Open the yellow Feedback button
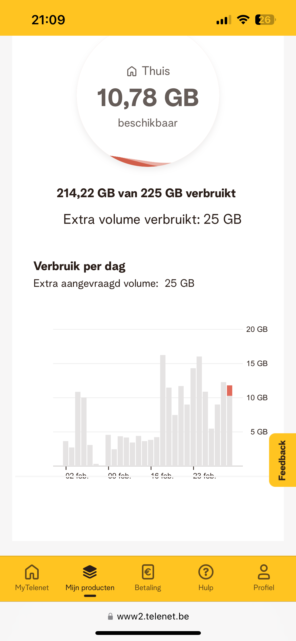 [x=282, y=460]
